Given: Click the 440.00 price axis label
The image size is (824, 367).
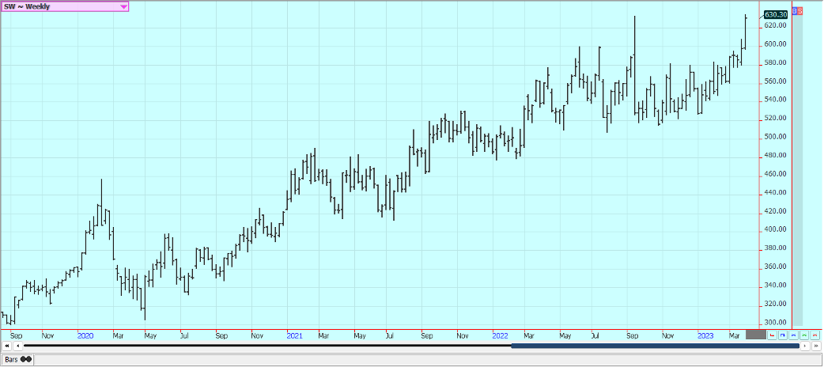Looking at the screenshot, I should click(775, 193).
